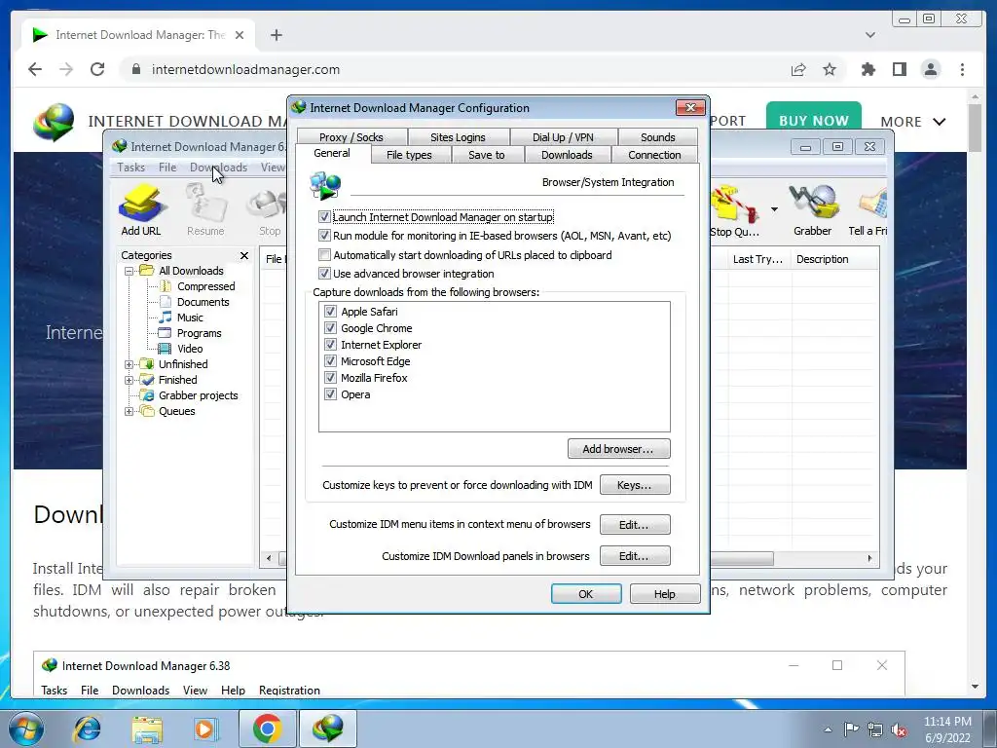
Task: Switch to Sites Logins tab
Action: (458, 136)
